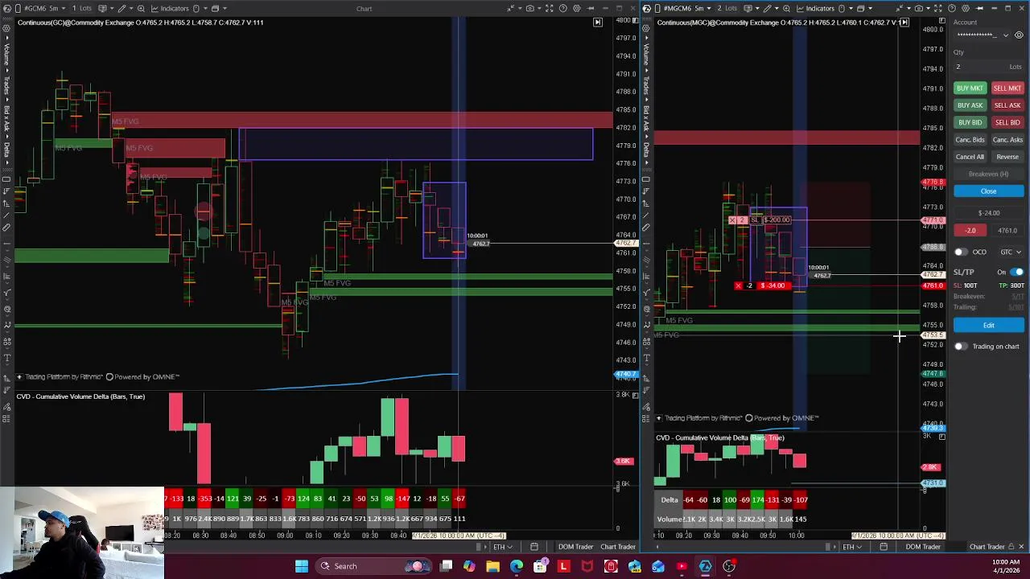Select the drawing pencil tool in left chart
This screenshot has height=579, width=1030.
point(122,8)
